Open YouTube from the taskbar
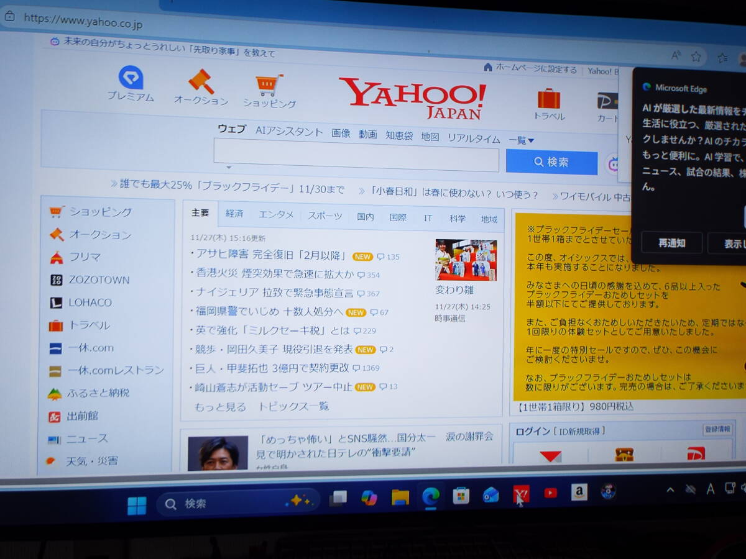Screen dimensions: 746x559 pos(551,493)
